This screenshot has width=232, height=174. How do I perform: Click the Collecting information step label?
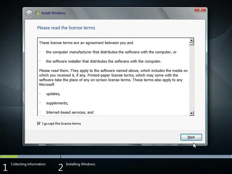click(x=28, y=164)
